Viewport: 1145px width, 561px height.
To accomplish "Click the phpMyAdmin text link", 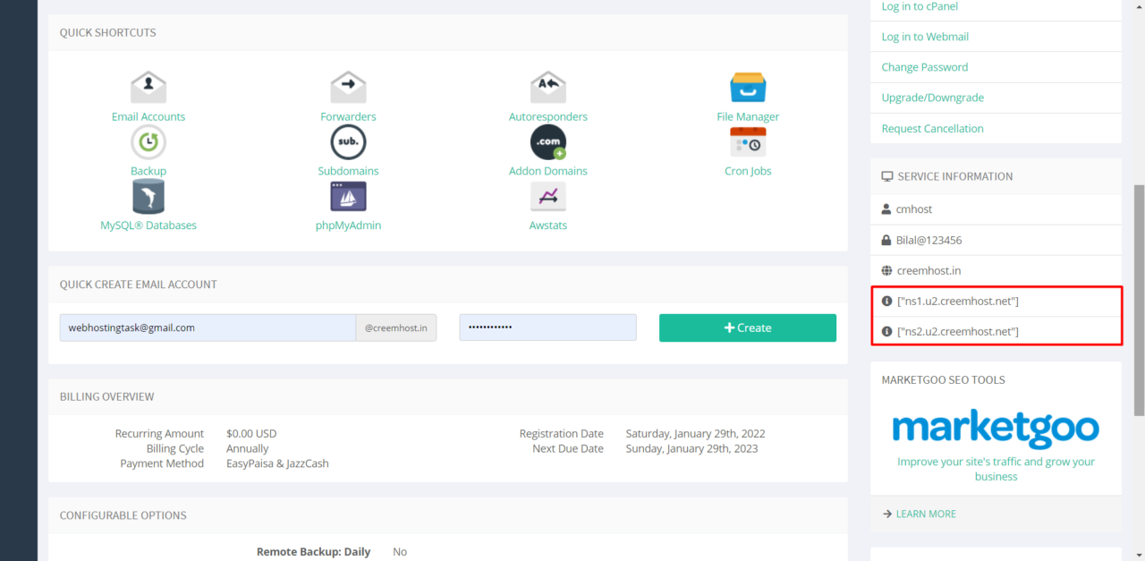I will [348, 225].
